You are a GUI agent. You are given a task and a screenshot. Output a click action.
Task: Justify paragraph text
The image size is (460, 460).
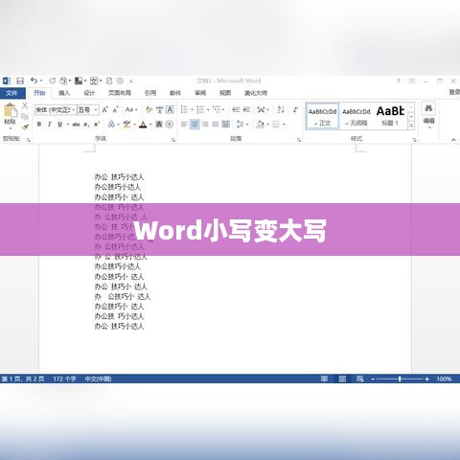(216, 125)
